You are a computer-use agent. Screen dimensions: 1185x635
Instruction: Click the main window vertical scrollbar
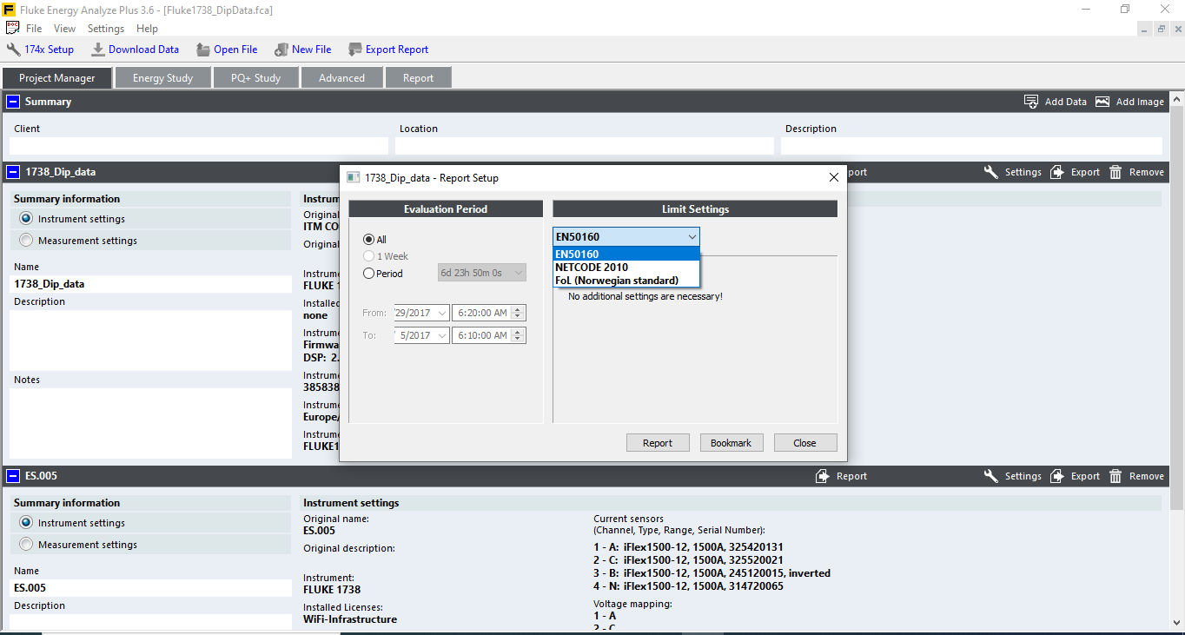(x=1178, y=360)
